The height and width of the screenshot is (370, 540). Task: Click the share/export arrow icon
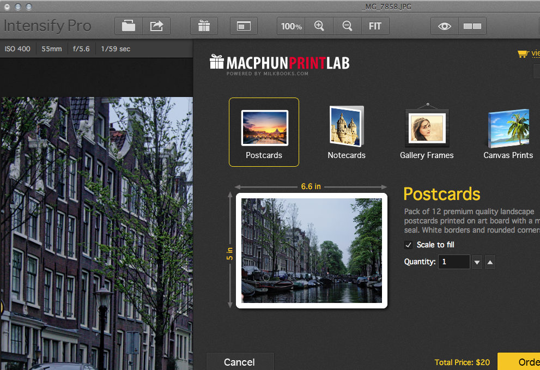(x=156, y=26)
